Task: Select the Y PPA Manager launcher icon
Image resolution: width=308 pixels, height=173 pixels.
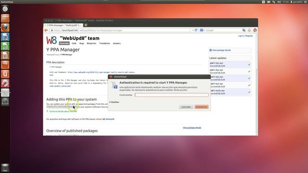Action: click(5, 93)
